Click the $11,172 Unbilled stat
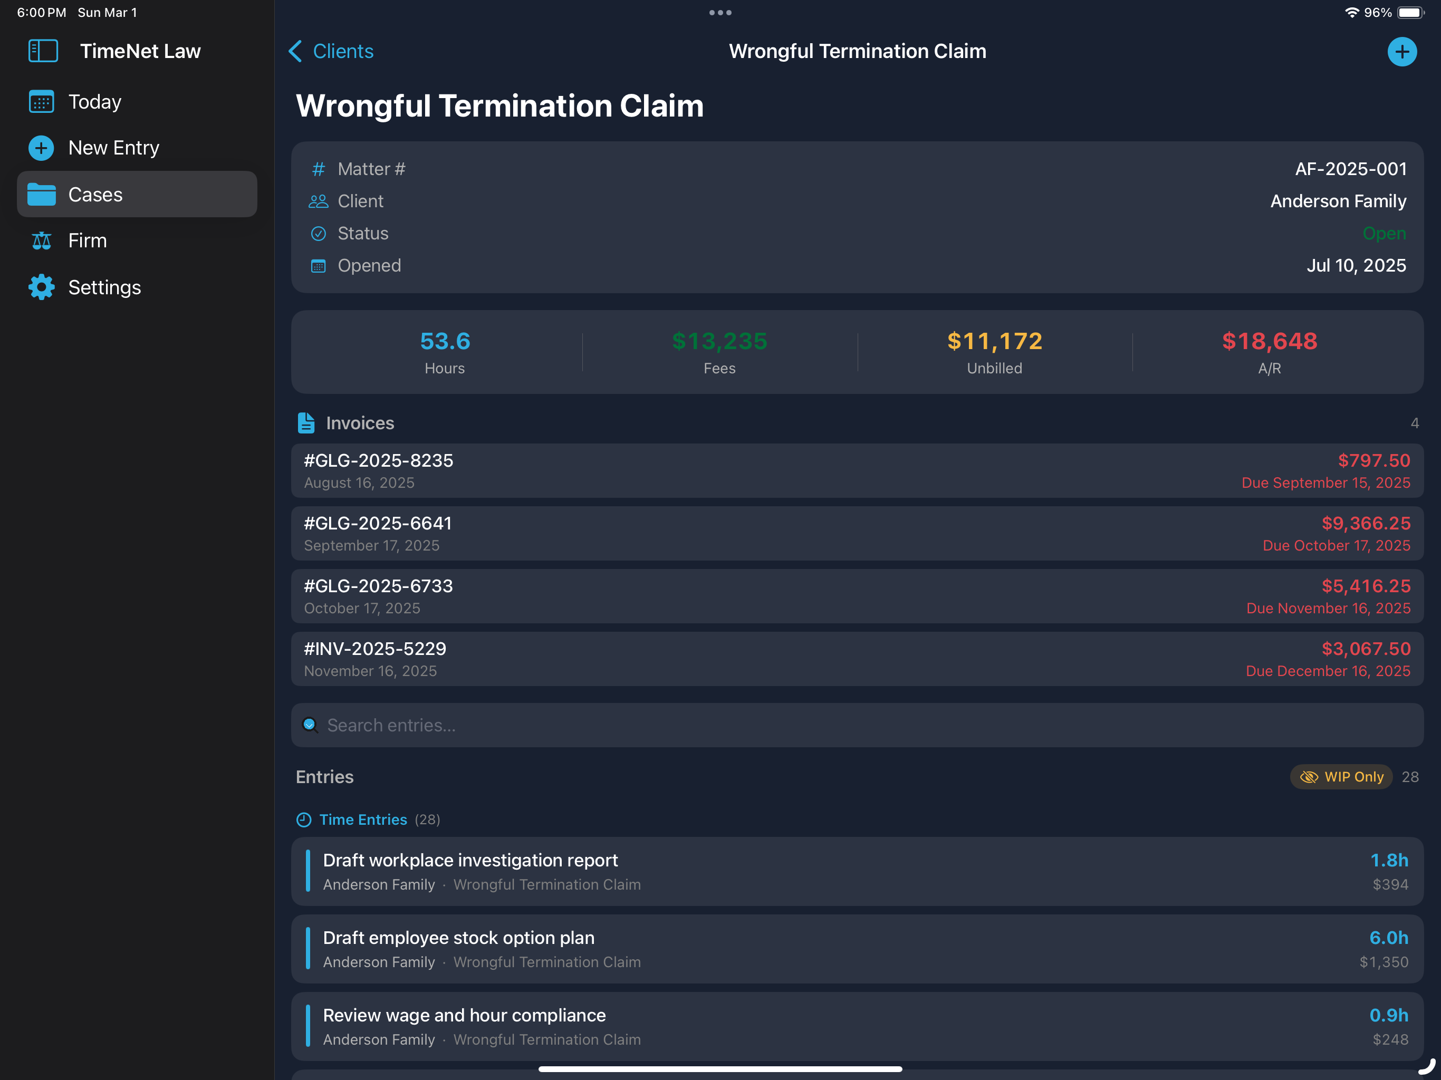The image size is (1441, 1080). point(995,352)
